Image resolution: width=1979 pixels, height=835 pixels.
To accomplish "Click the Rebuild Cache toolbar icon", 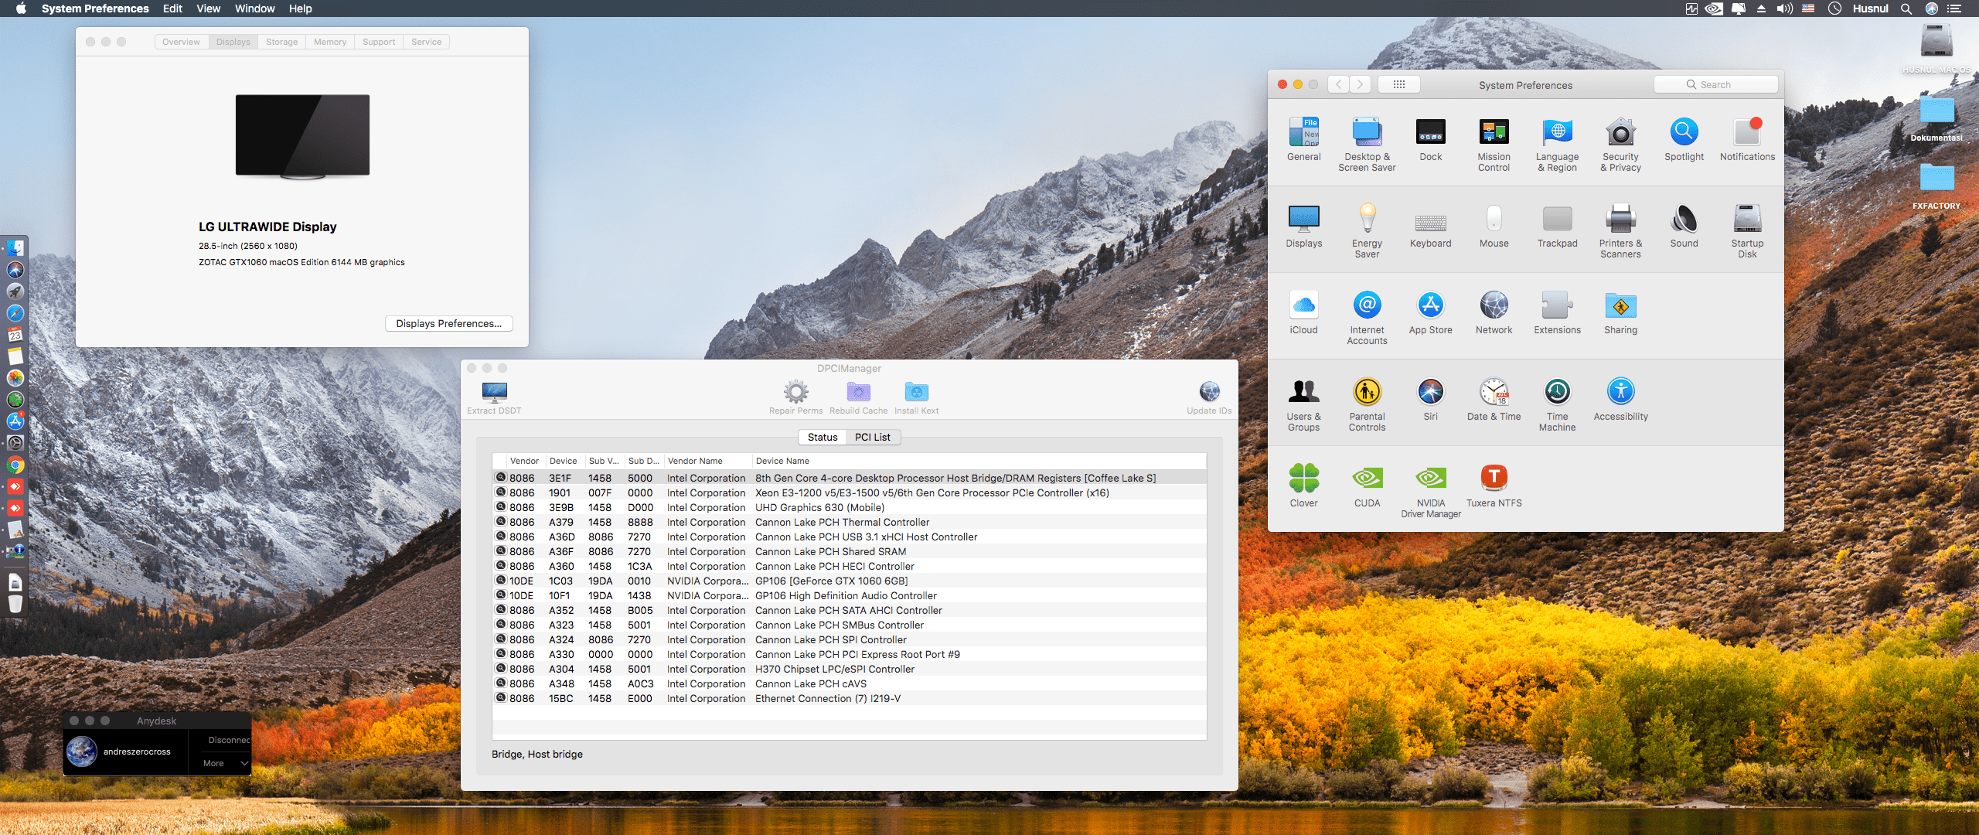I will [x=858, y=397].
